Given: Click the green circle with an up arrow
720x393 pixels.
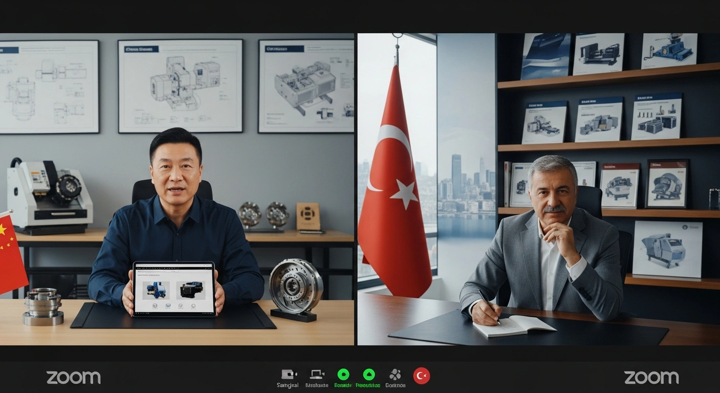Looking at the screenshot, I should pyautogui.click(x=369, y=375).
